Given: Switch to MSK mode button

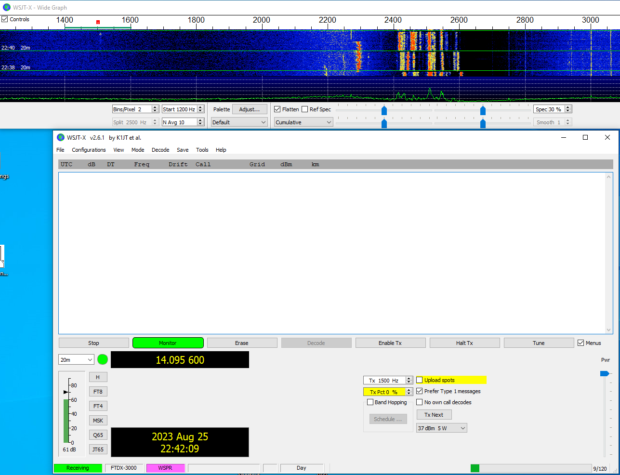Looking at the screenshot, I should pos(98,421).
